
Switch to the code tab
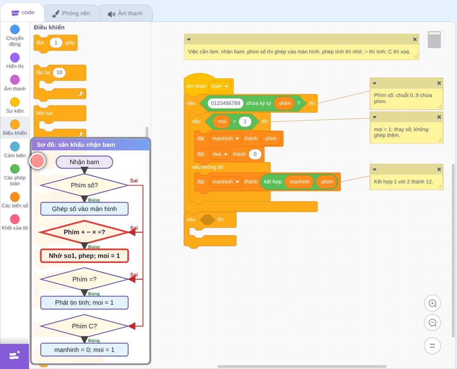pos(22,12)
